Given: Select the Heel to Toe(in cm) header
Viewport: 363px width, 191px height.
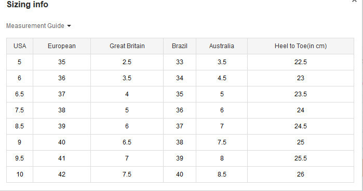Looking at the screenshot, I should (x=301, y=46).
